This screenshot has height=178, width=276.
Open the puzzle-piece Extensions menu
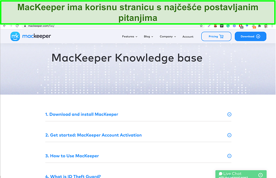coord(259,26)
